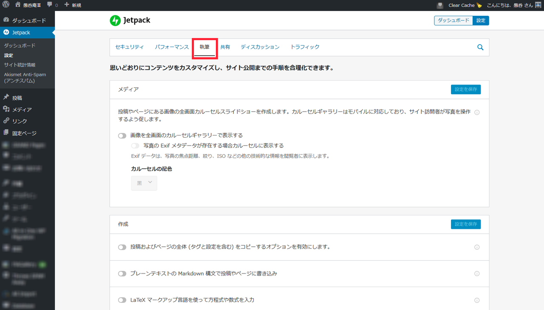Screen dimensions: 544x310
Task: Enable full-screen carousel gallery toggle
Action: pyautogui.click(x=122, y=136)
